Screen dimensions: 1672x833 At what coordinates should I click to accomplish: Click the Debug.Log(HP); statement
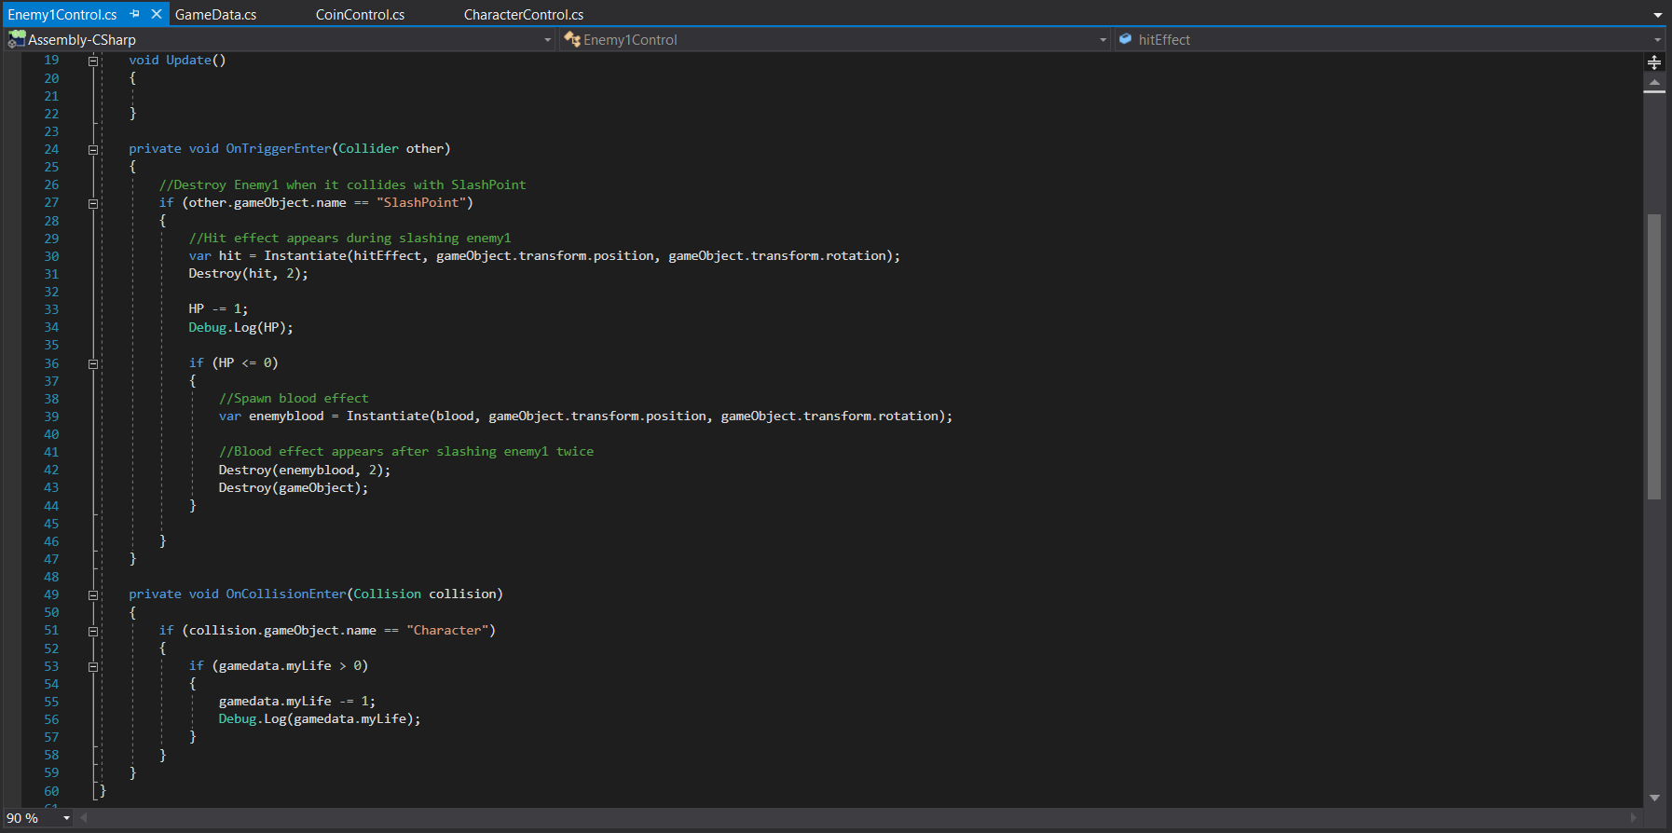[240, 327]
